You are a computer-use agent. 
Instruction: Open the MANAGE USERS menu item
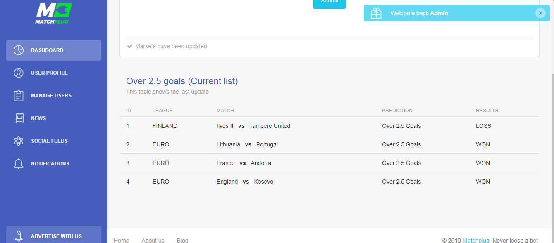pos(51,96)
